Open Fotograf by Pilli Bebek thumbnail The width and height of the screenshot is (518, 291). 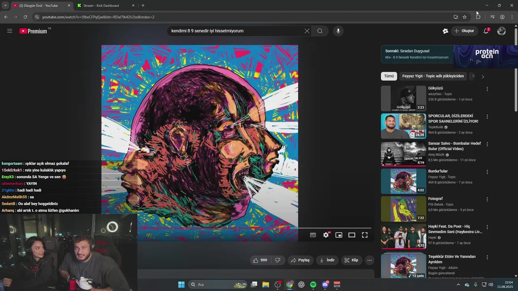click(x=403, y=209)
